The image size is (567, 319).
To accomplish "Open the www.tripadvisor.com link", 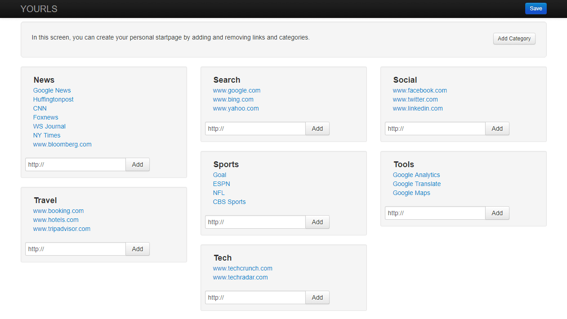I will point(62,229).
